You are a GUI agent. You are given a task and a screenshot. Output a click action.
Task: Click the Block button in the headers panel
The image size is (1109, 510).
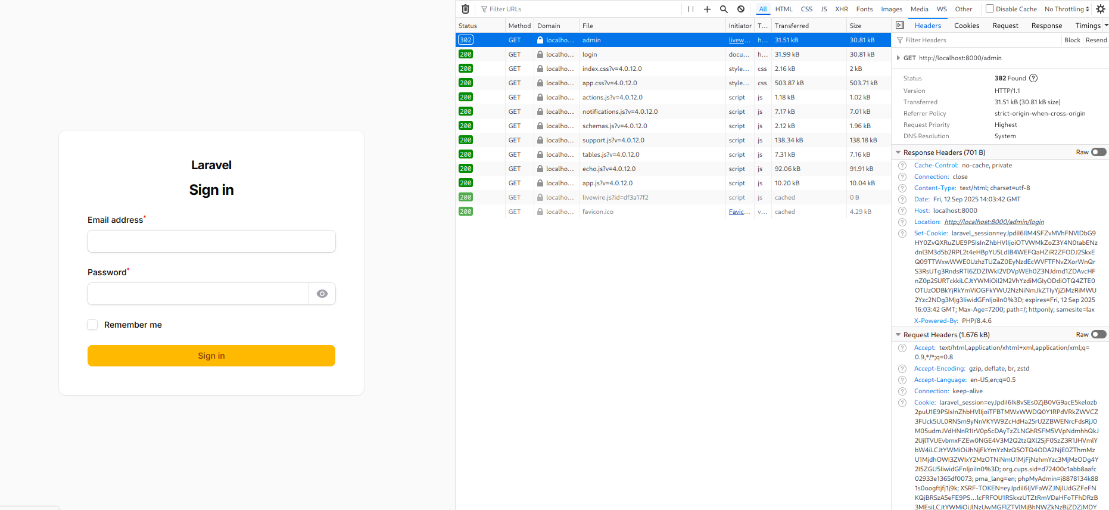tap(1072, 40)
